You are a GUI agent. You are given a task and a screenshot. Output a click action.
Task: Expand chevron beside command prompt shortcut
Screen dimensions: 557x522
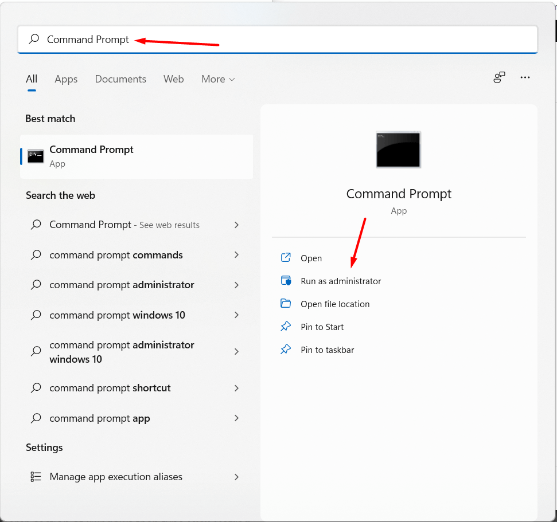(236, 388)
